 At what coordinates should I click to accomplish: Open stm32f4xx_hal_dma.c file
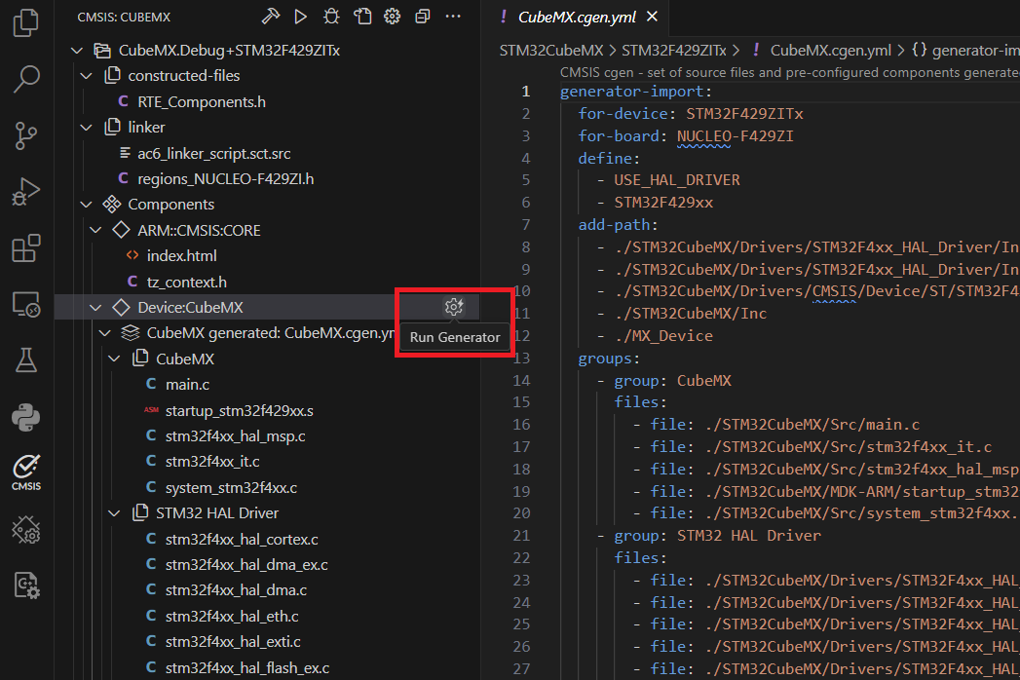point(236,590)
